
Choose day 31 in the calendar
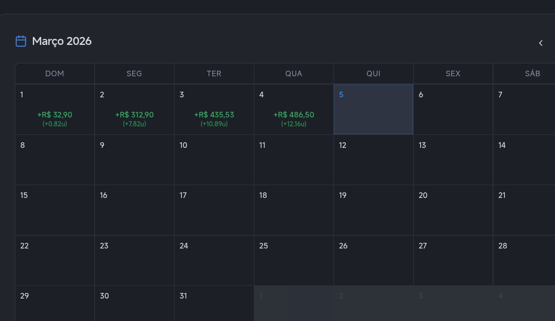(214, 304)
